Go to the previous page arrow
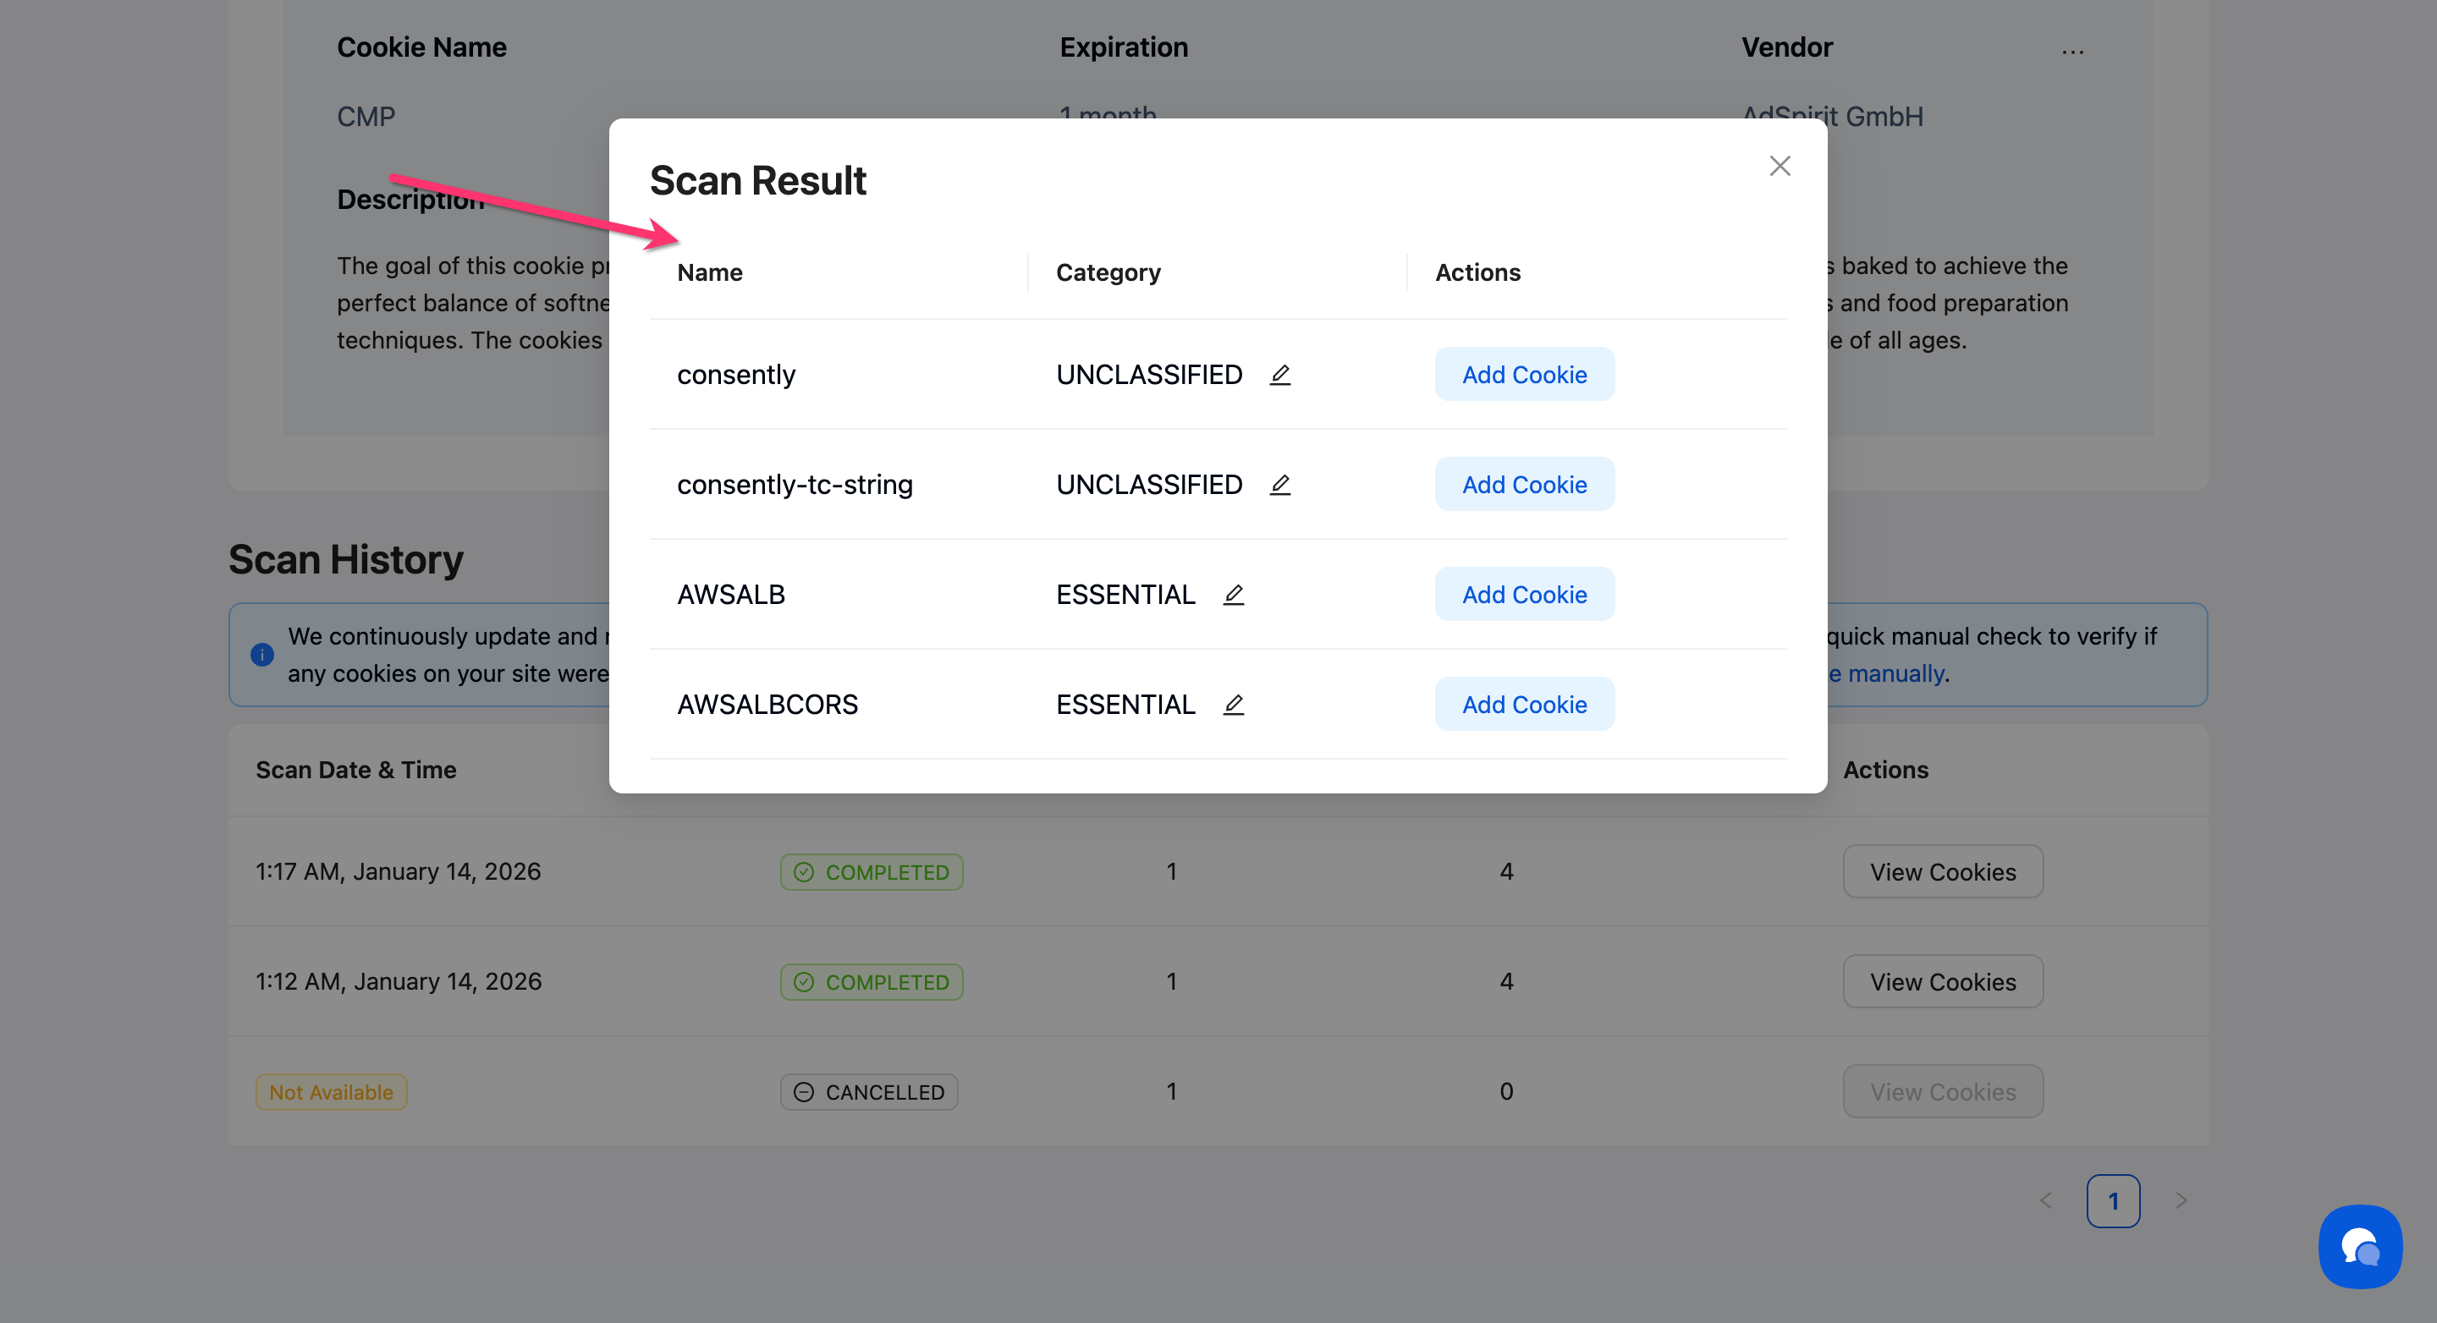2437x1323 pixels. tap(2046, 1201)
